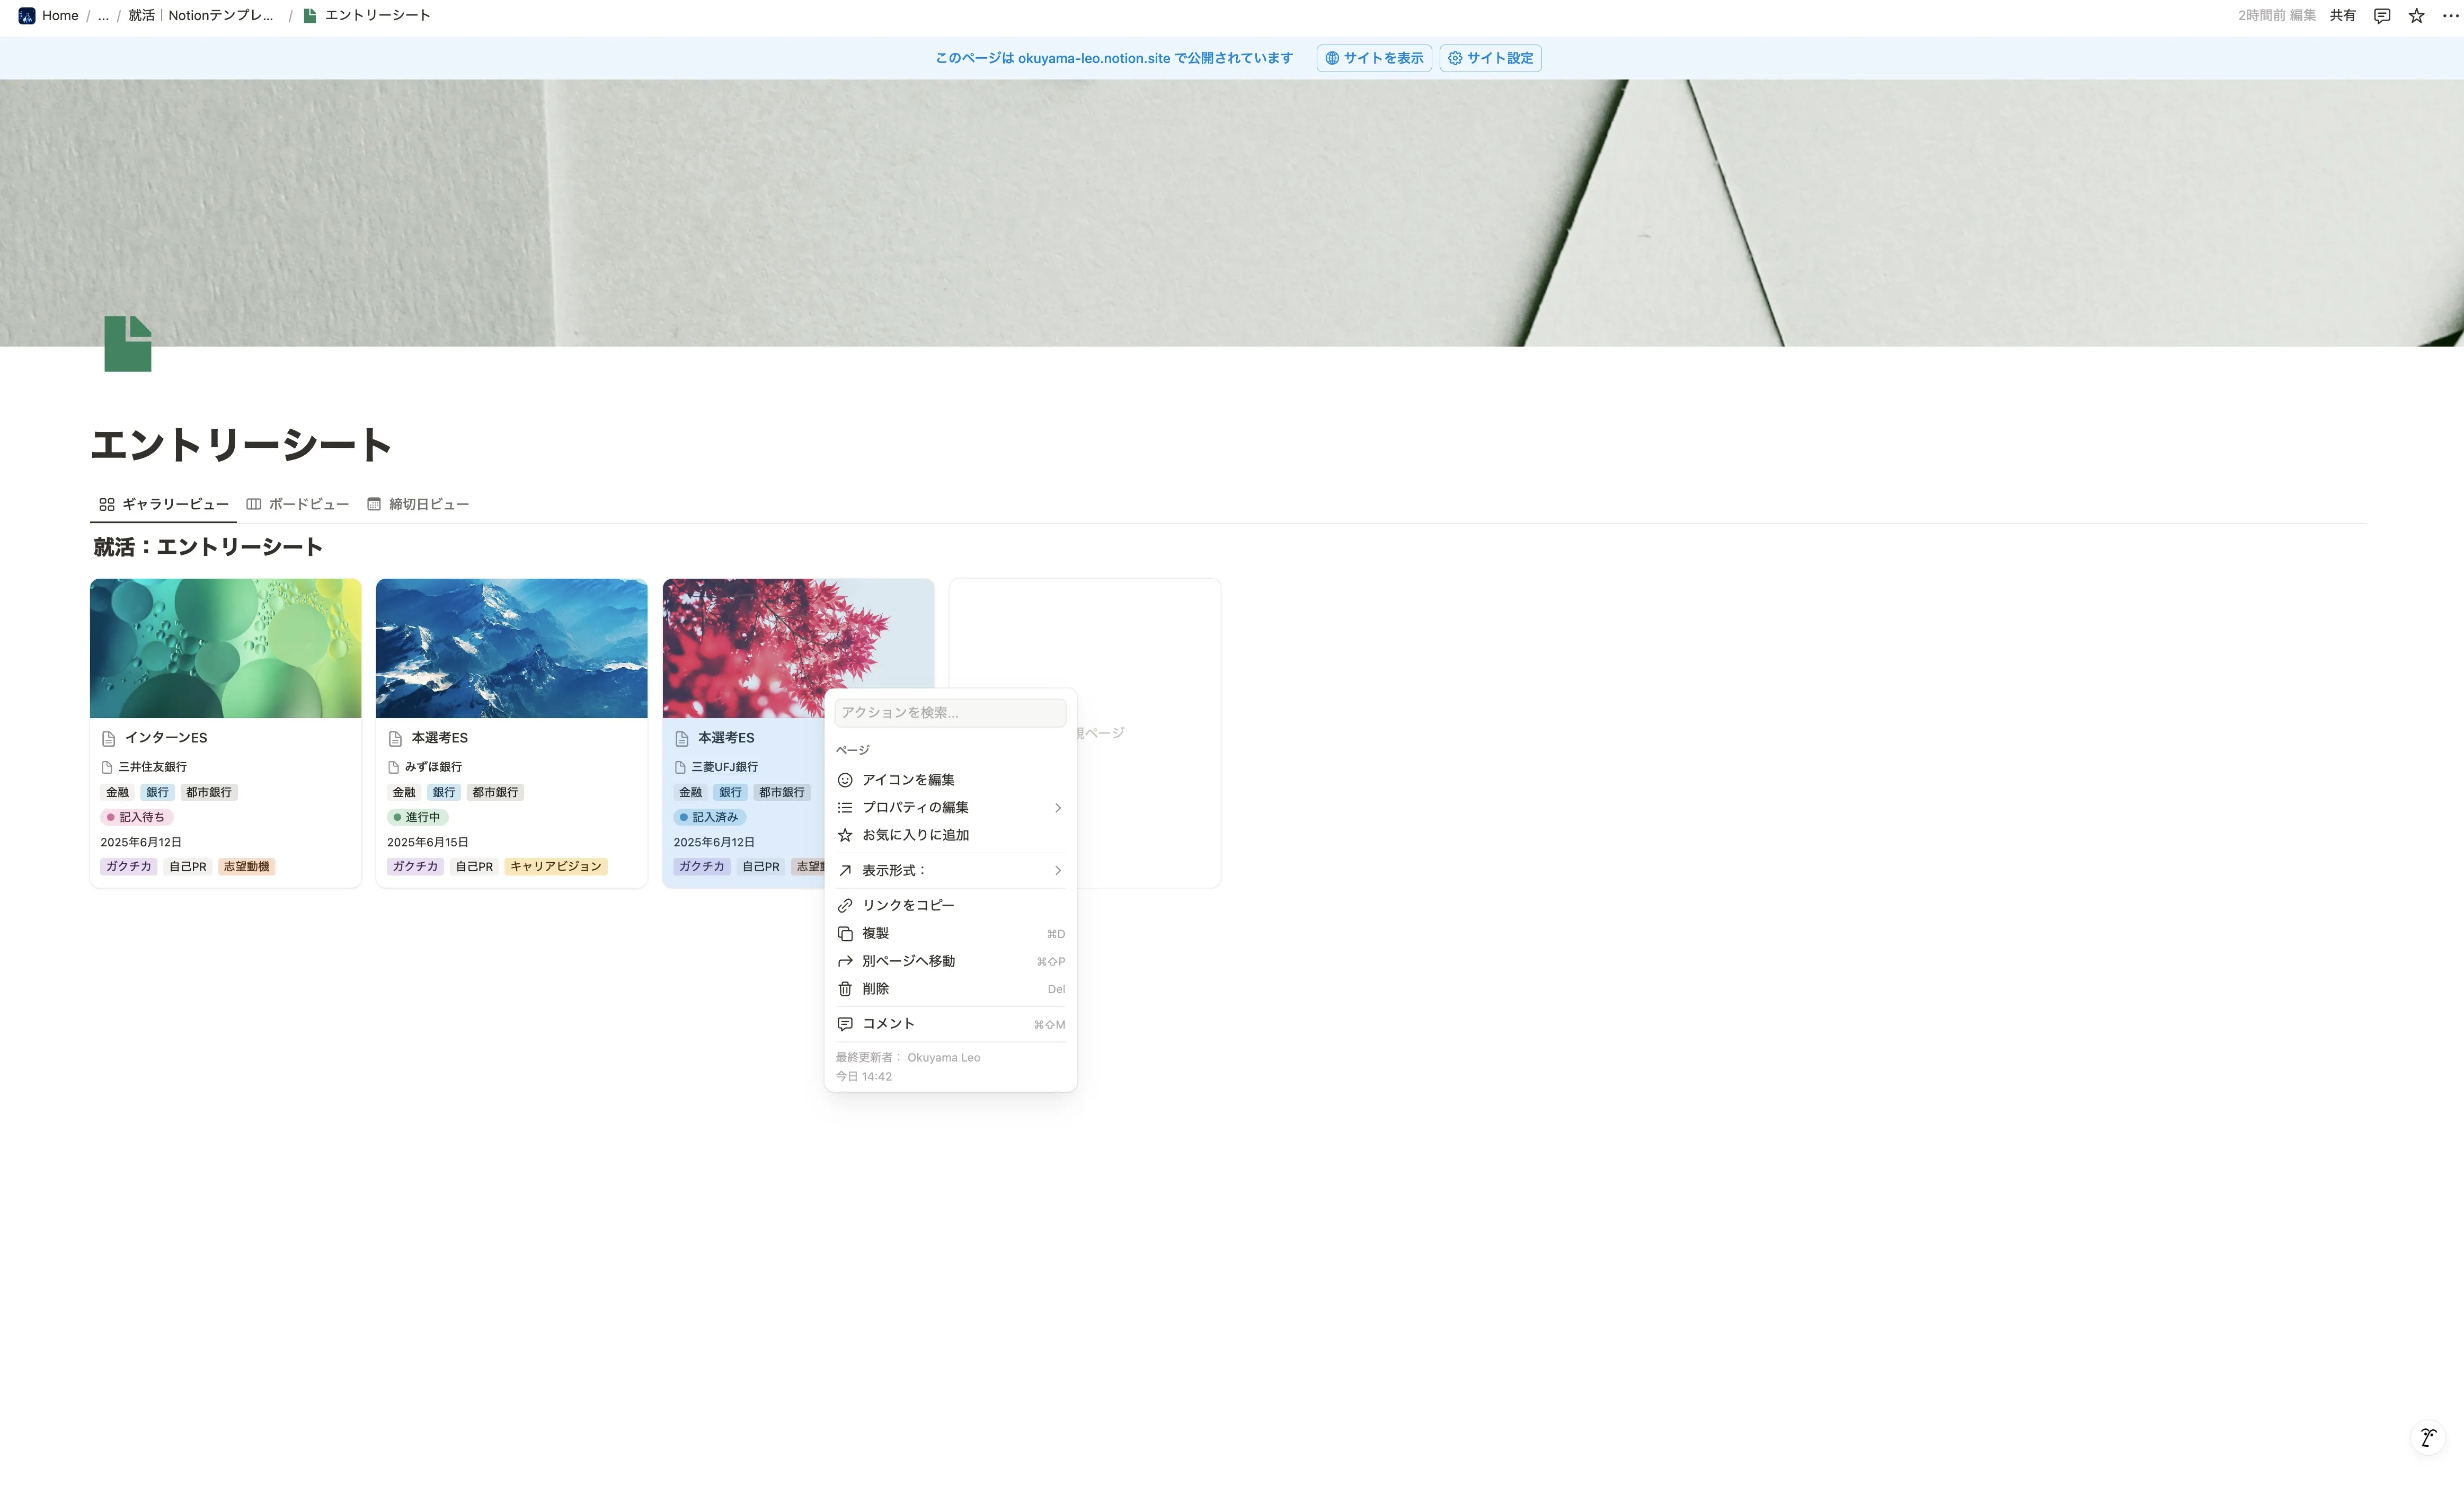Viewport: 2464px width, 1486px height.
Task: Open the 表示形式 submenu chevron
Action: click(x=1057, y=870)
